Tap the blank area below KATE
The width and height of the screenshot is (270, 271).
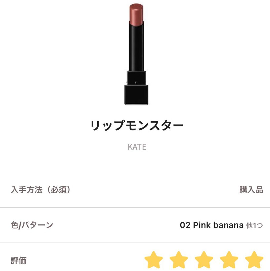[135, 162]
